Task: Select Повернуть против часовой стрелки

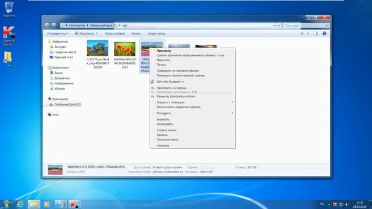Action: tap(192, 75)
